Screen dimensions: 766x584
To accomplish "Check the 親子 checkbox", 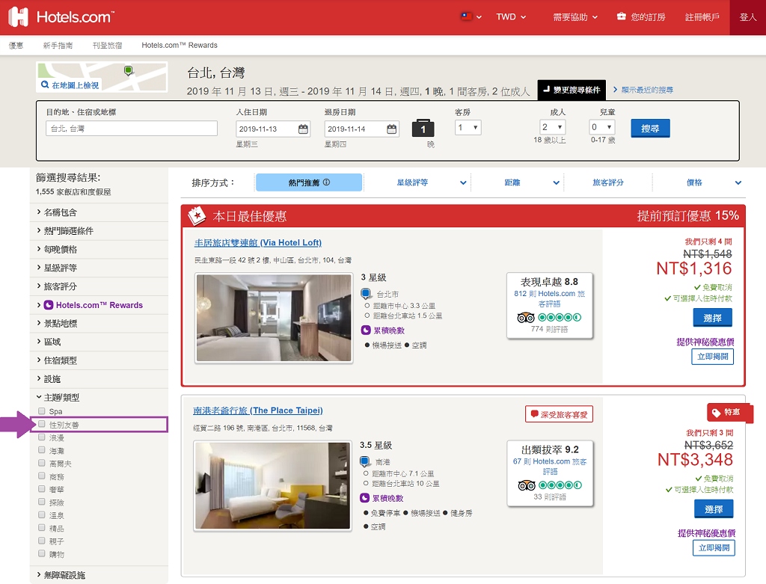I will tap(42, 541).
